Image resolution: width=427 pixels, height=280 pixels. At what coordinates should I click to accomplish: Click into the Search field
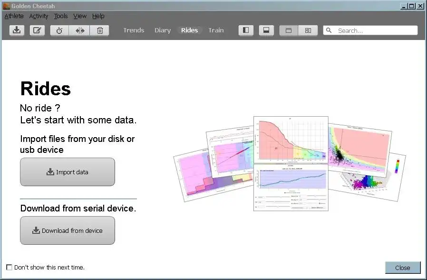pos(370,30)
